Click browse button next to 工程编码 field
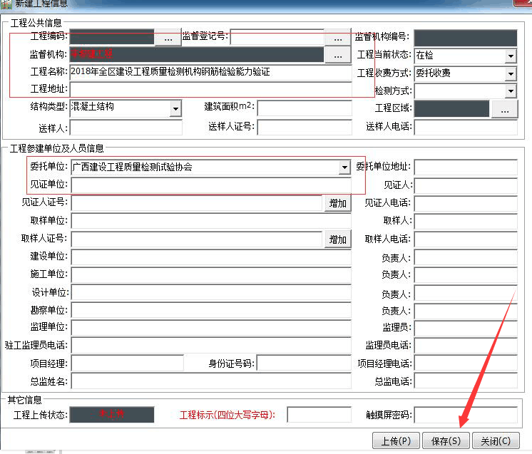The height and width of the screenshot is (454, 532). (x=168, y=38)
